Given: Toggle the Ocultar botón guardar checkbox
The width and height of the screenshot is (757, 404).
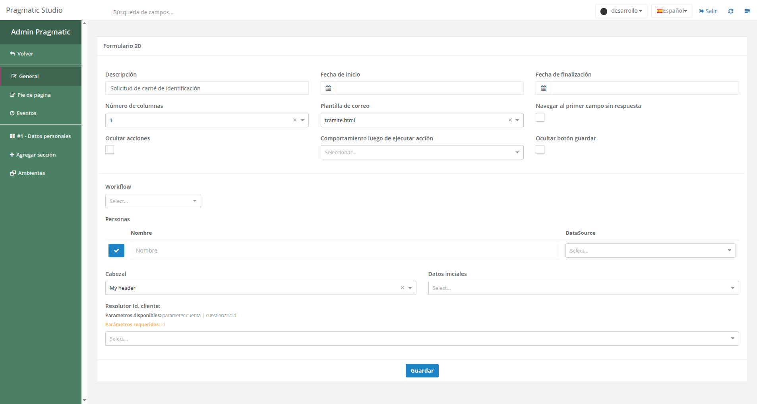Looking at the screenshot, I should pos(540,149).
